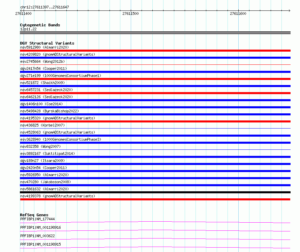The width and height of the screenshot is (300, 252).
Task: Open variant nsv5912980 (Almarri2020) label
Action: 44,47
